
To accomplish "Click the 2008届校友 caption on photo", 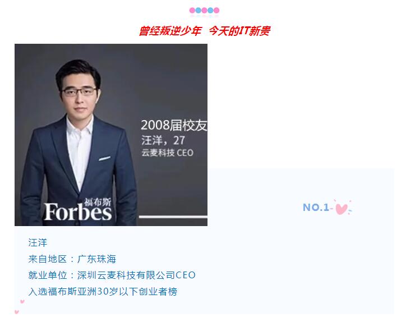I will click(174, 125).
